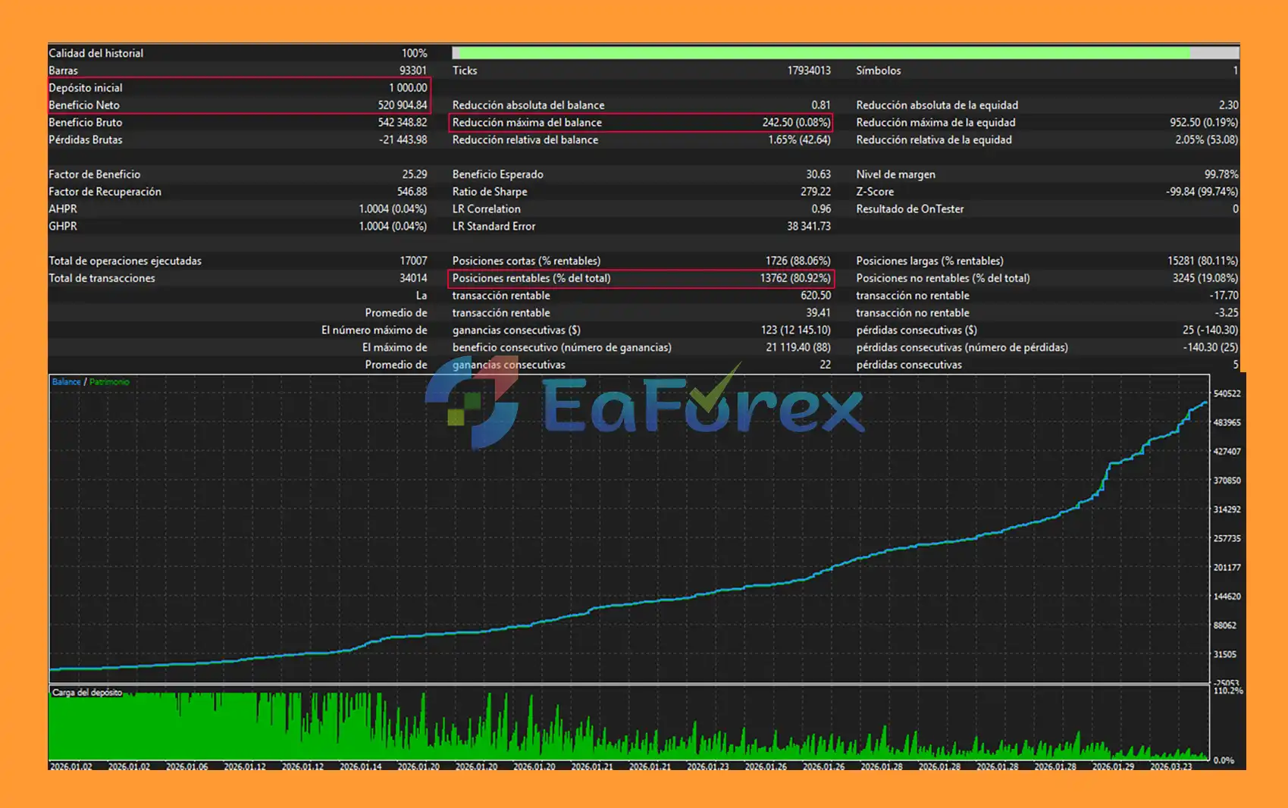
Task: Click the 2026.03.23 date on the time axis
Action: pyautogui.click(x=1170, y=766)
